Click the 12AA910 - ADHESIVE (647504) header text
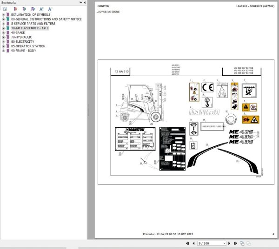This screenshot has width=279, height=249. point(255,6)
